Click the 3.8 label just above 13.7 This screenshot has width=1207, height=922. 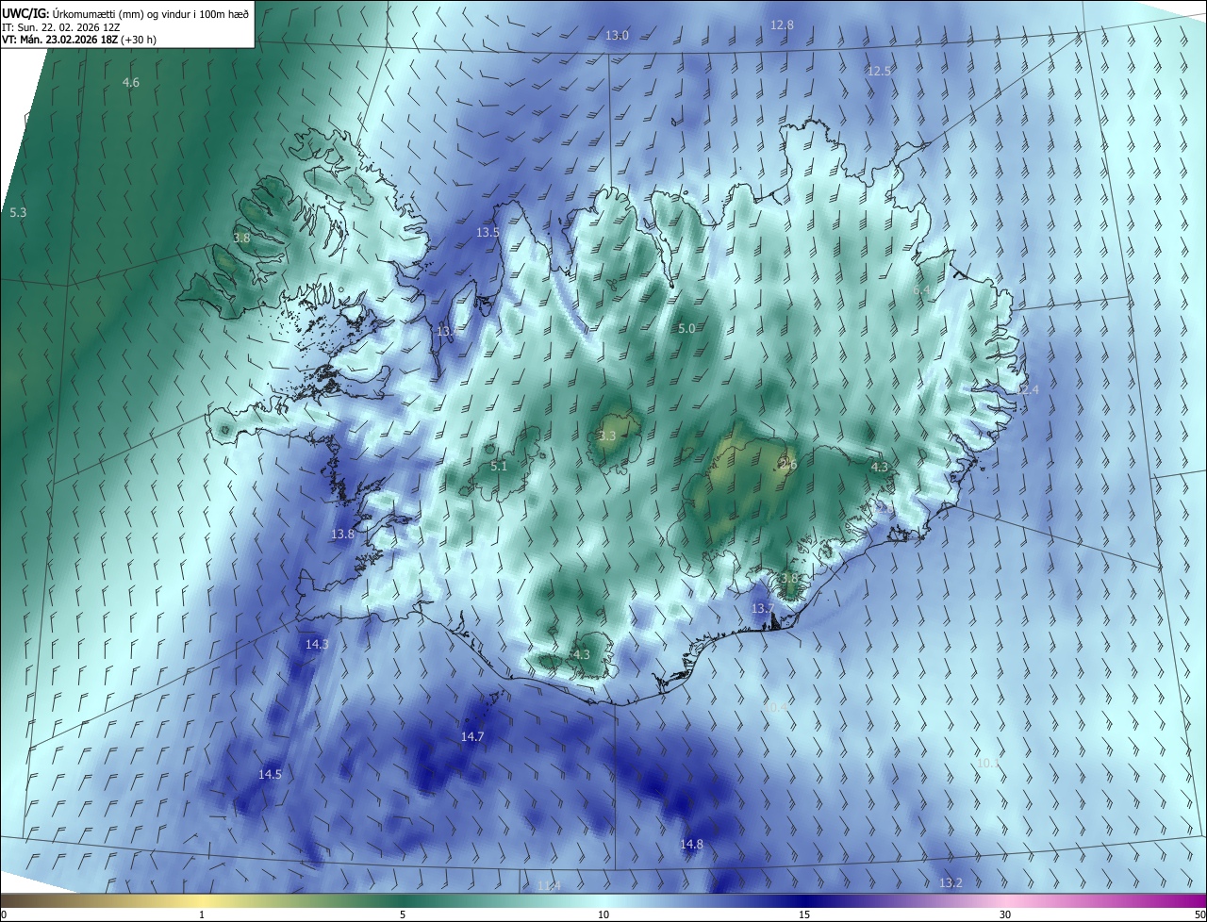(x=788, y=577)
